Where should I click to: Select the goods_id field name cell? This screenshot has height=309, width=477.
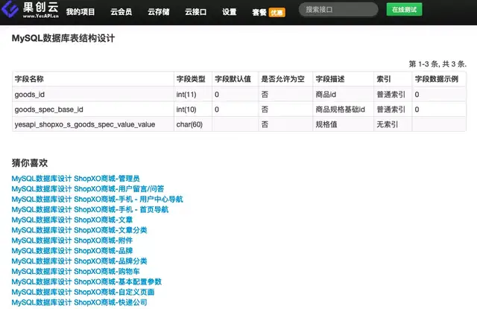click(x=93, y=95)
